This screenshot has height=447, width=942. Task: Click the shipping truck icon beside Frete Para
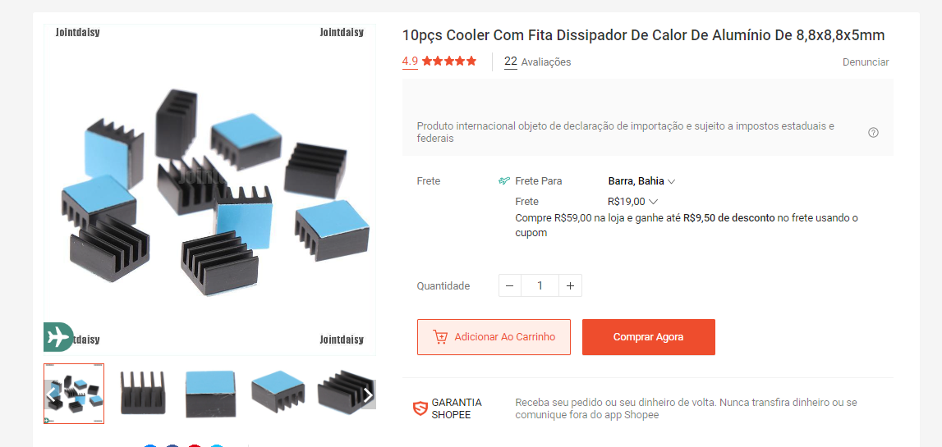coord(504,181)
